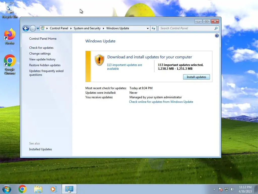Viewport: 258px width, 194px height.
Task: Open Control Panel Home
Action: click(x=43, y=39)
